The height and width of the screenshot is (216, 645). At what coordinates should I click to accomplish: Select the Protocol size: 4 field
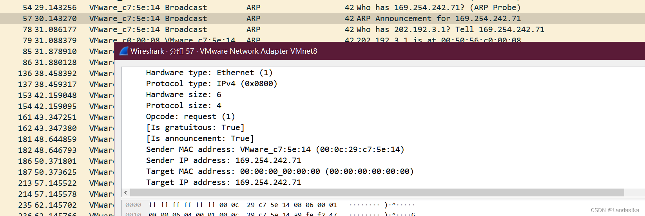(183, 105)
